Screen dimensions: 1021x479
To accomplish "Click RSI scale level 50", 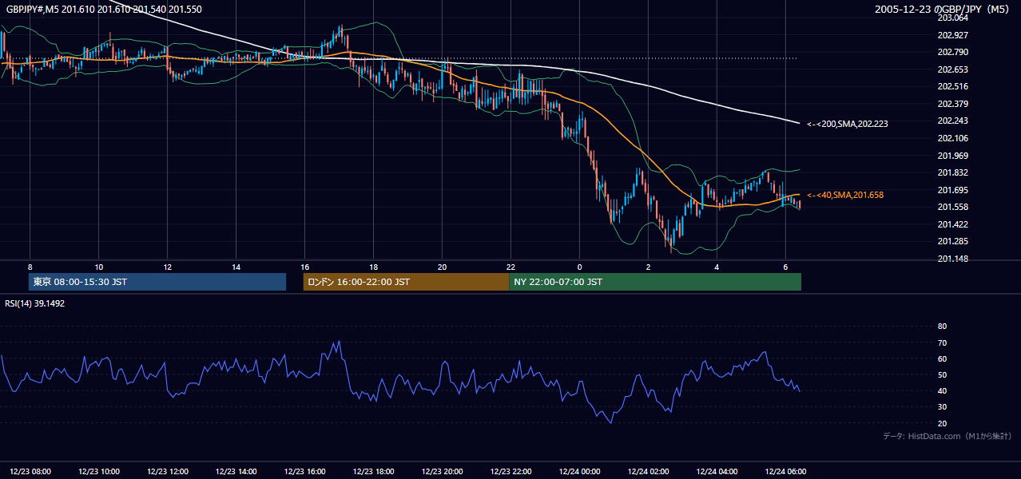I will pos(942,374).
